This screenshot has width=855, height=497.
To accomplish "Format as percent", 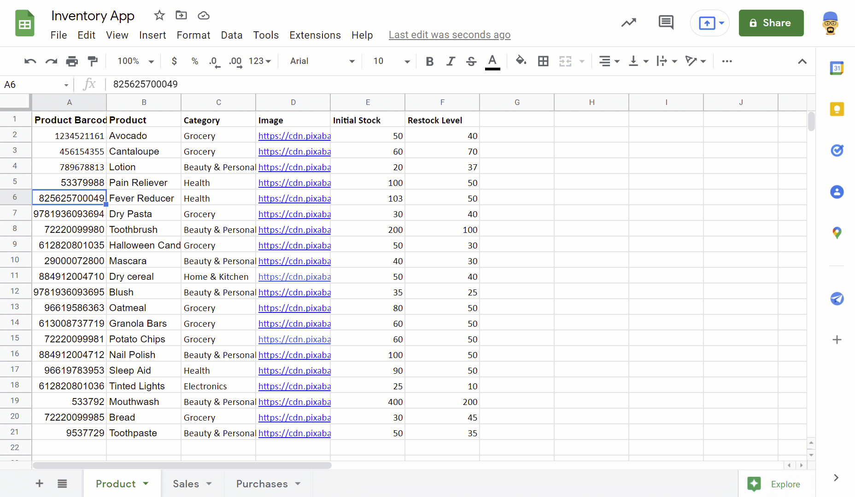I will [x=195, y=61].
